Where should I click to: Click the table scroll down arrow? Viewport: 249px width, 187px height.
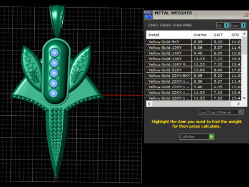244,98
